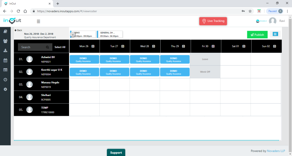Image resolution: width=292 pixels, height=156 pixels.
Task: Open the calendar icon in the left sidebar
Action: (5, 60)
